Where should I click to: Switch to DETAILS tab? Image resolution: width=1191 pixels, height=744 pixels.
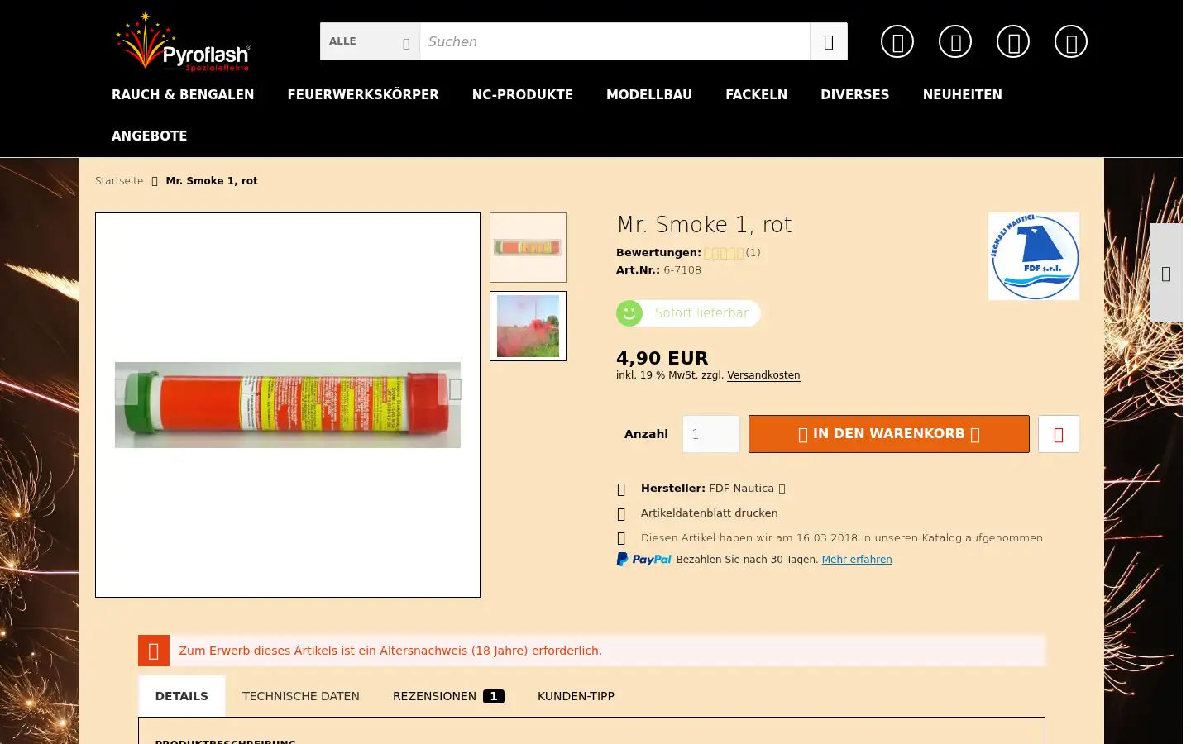(182, 696)
